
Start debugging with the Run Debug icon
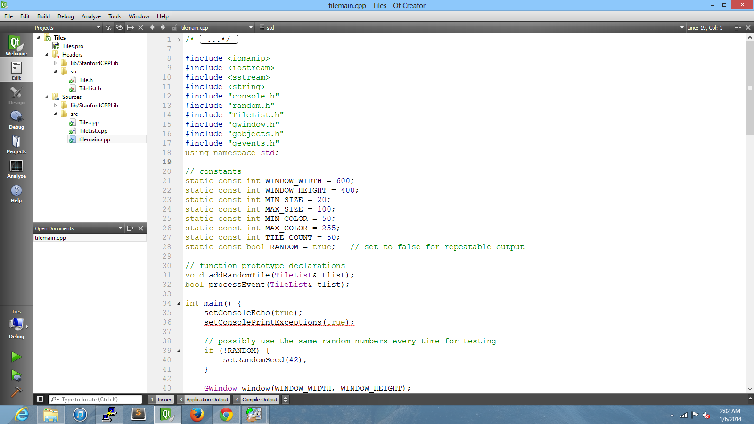click(x=16, y=375)
